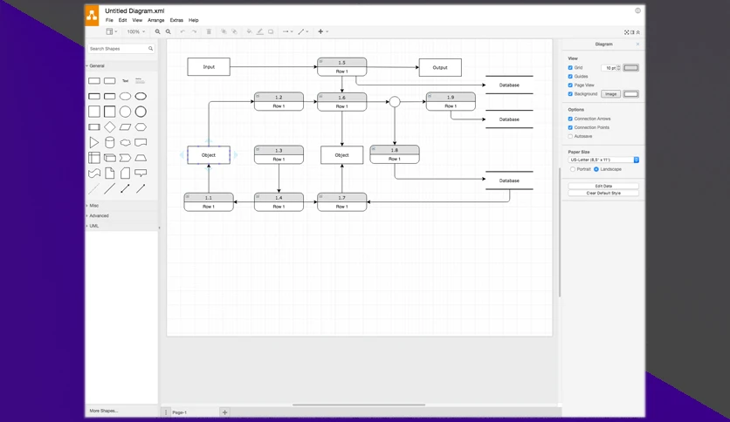730x422 pixels.
Task: Open the Extras menu
Action: [x=176, y=20]
